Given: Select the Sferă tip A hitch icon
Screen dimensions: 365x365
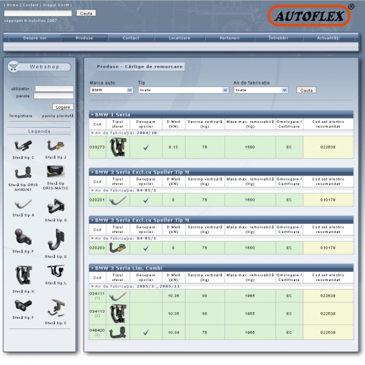Looking at the screenshot, I should click(x=23, y=204).
